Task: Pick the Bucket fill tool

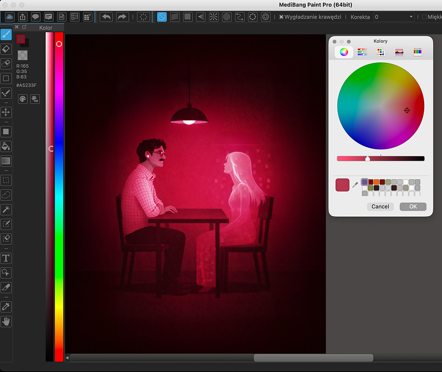Action: (x=6, y=146)
